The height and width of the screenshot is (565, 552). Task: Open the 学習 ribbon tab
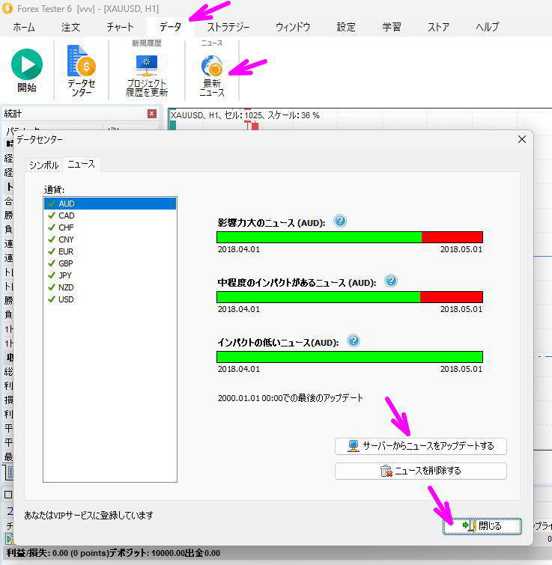coord(392,27)
